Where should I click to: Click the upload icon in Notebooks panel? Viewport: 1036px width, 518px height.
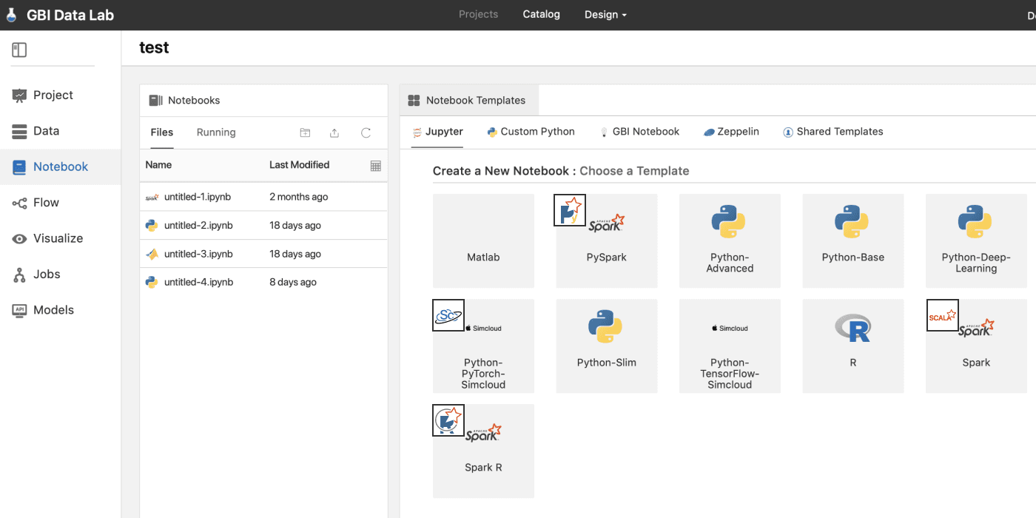(334, 132)
